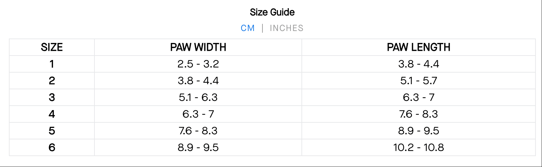Click the Size Guide heading
The height and width of the screenshot is (167, 542).
pos(272,12)
